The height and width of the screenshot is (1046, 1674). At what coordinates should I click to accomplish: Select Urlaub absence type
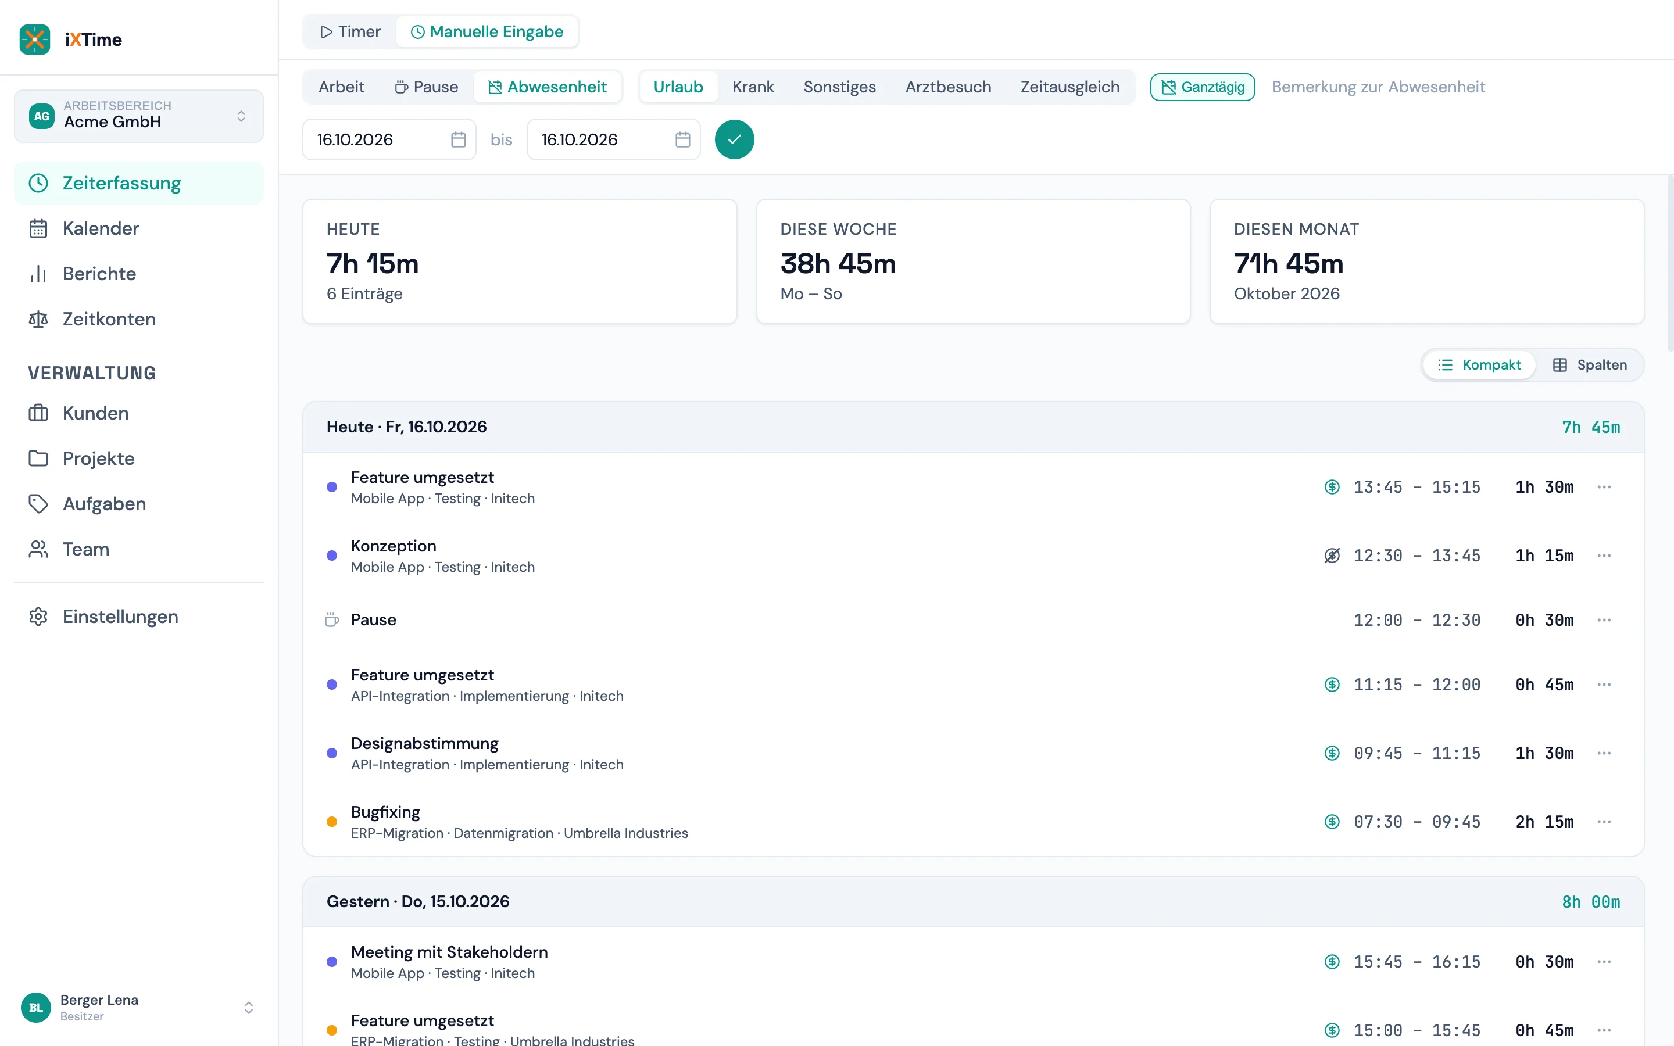[x=678, y=87]
